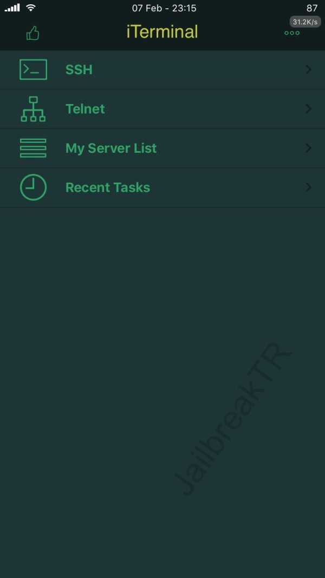
Task: Tap the 31.2K/s network speed badge
Action: coord(305,22)
